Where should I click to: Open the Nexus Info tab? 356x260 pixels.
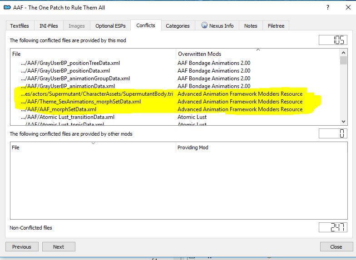tap(217, 26)
